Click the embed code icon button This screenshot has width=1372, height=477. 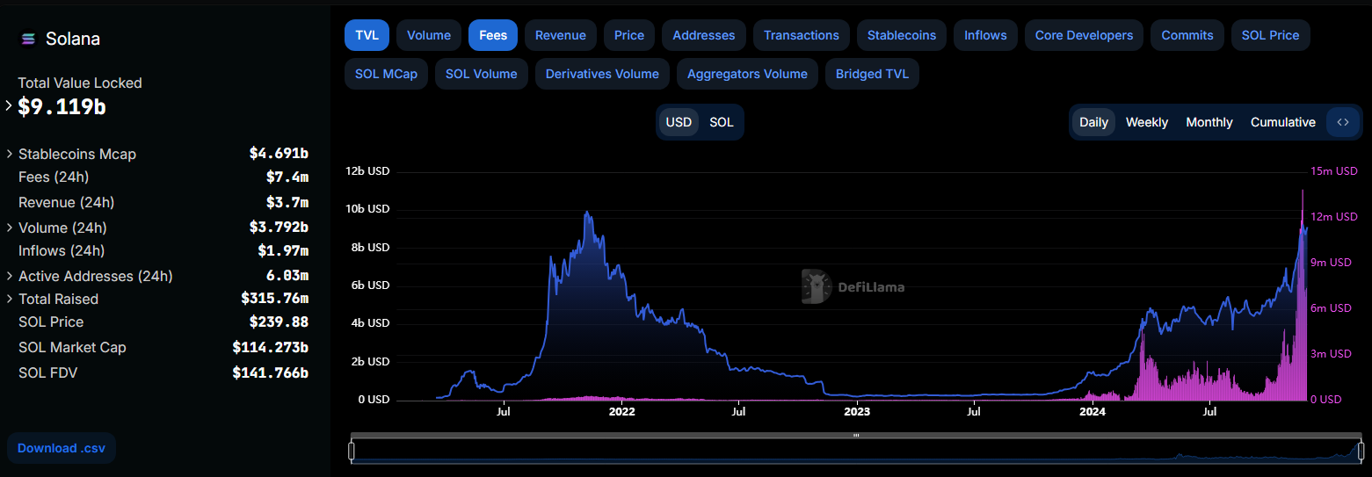[x=1342, y=122]
